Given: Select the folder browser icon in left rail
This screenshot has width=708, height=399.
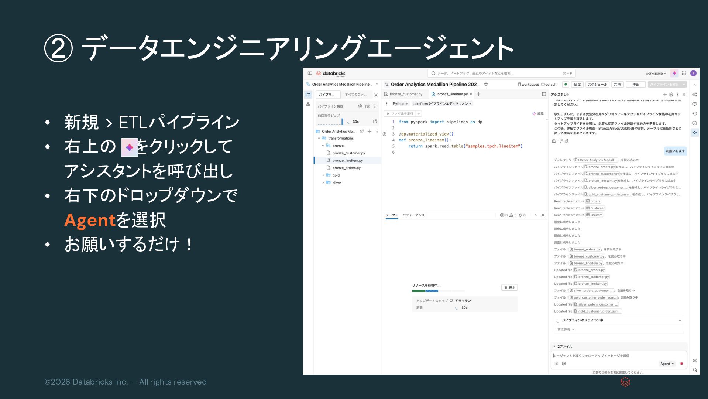Looking at the screenshot, I should [x=308, y=95].
